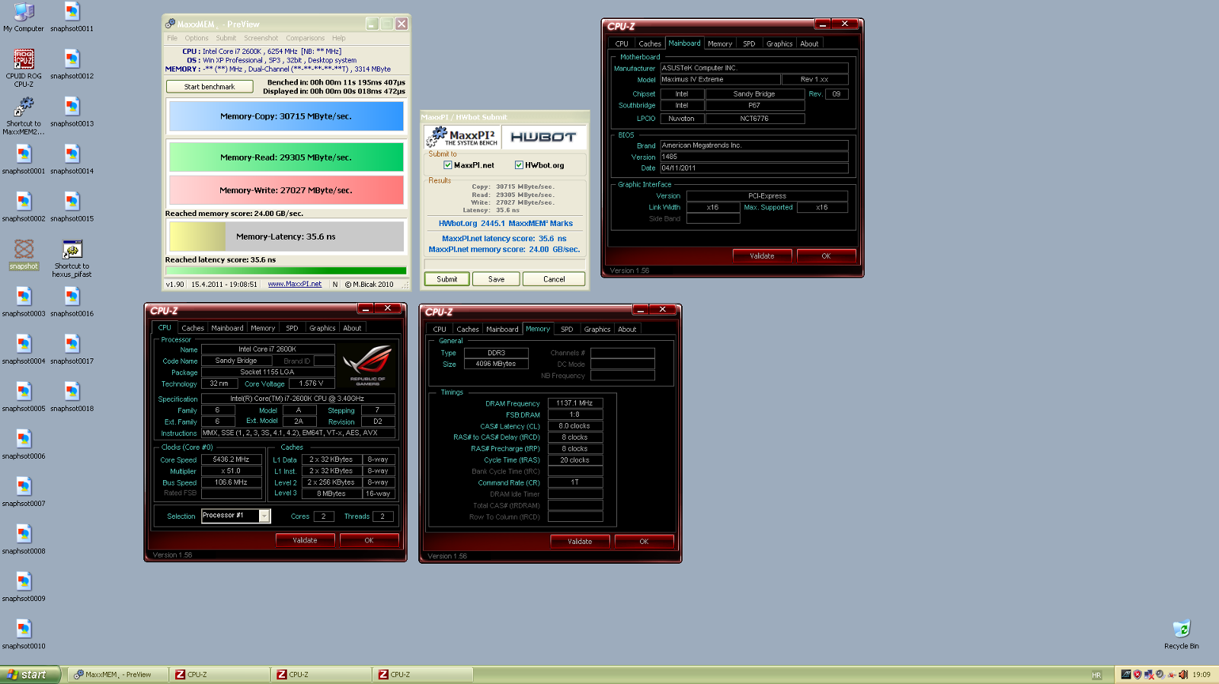Click the Memory-Latency 35.6 ns bar

coord(286,237)
